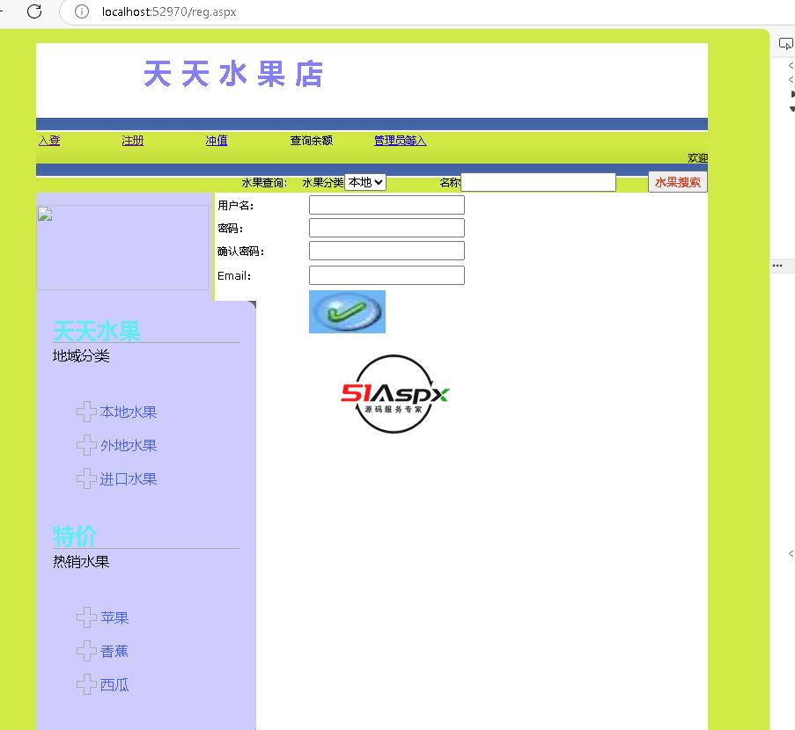795x730 pixels.
Task: Click the 特价 sidebar heading
Action: pos(75,536)
